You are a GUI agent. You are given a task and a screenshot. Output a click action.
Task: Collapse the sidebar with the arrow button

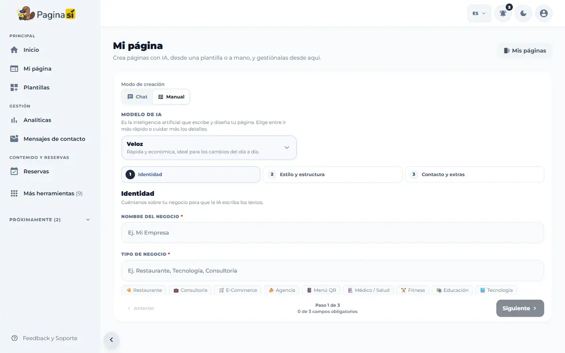(x=112, y=339)
